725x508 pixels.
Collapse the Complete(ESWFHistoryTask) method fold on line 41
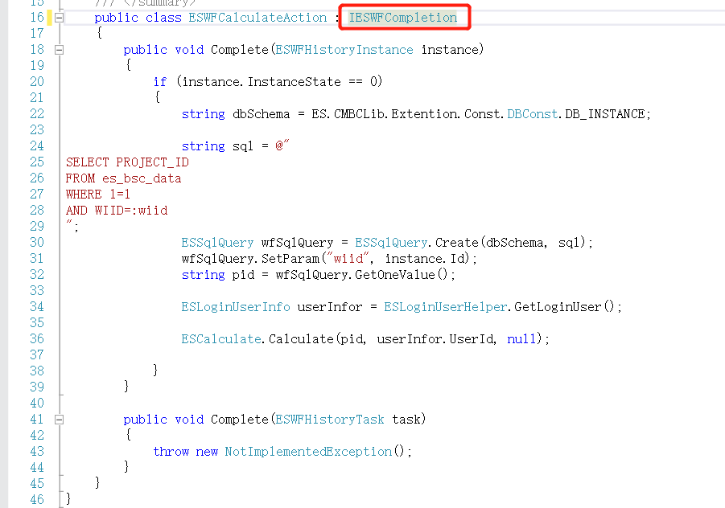[60, 420]
